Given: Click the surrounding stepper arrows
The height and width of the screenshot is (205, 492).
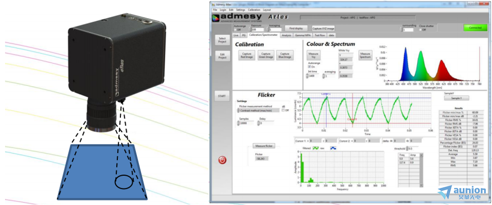Looking at the screenshot, I should tap(402, 30).
